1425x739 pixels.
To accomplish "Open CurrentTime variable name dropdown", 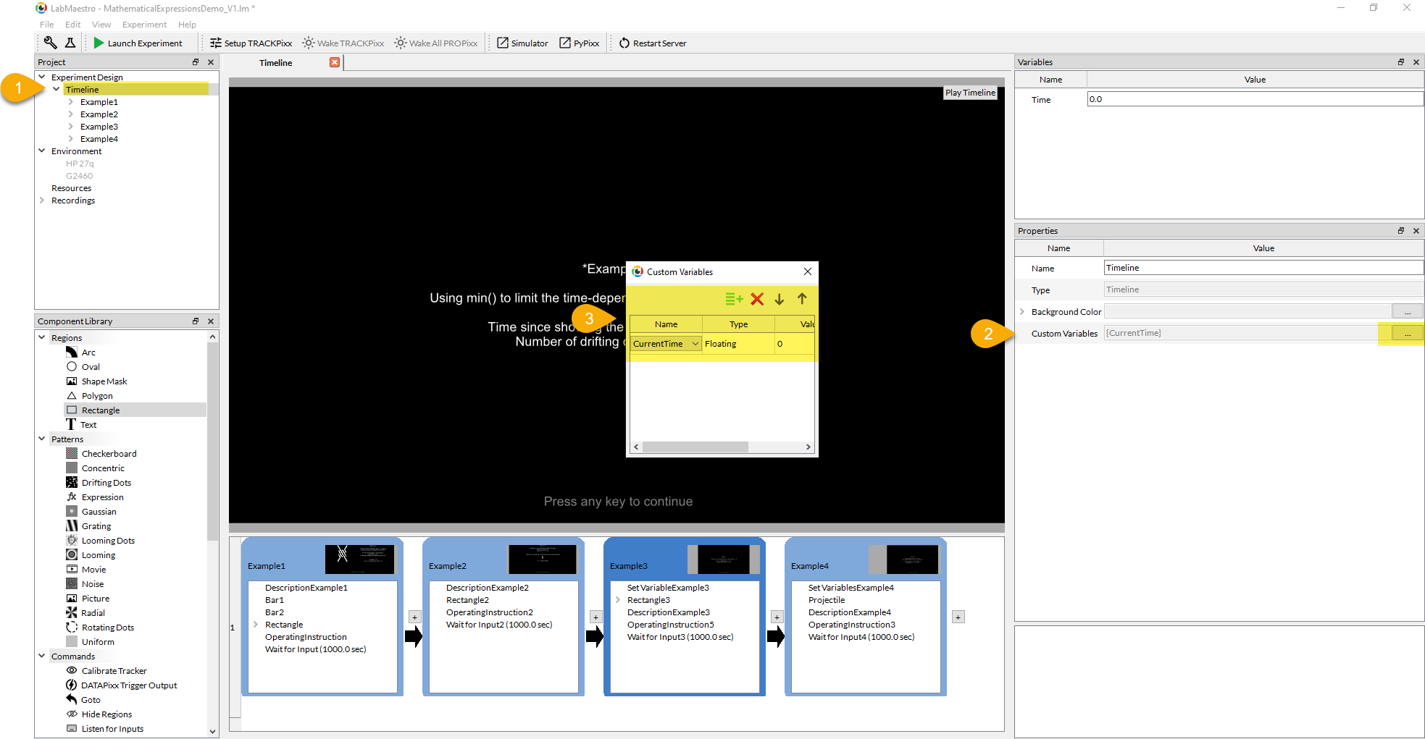I will coord(695,344).
